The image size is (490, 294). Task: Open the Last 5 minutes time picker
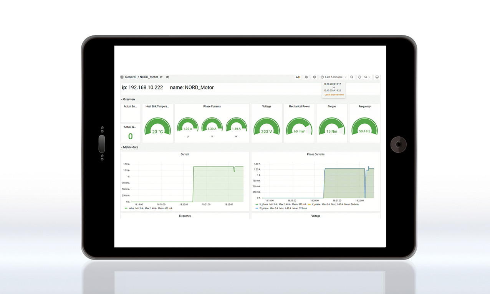[x=333, y=77]
